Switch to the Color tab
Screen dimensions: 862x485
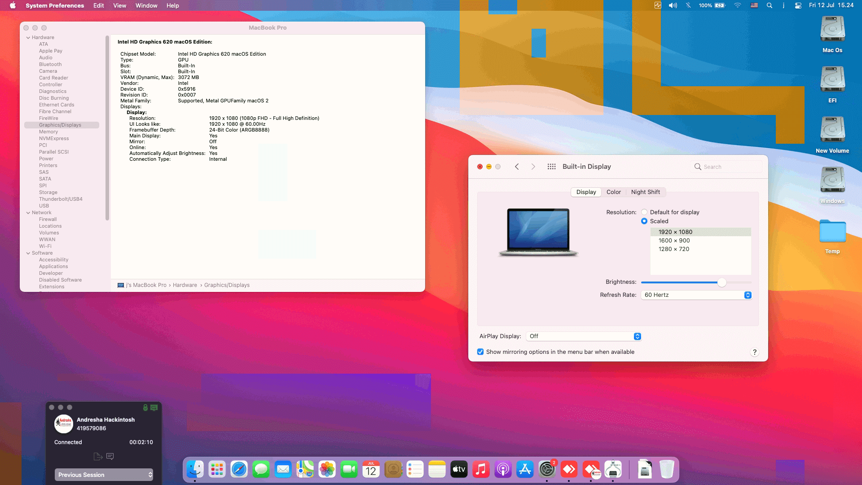[x=613, y=192]
